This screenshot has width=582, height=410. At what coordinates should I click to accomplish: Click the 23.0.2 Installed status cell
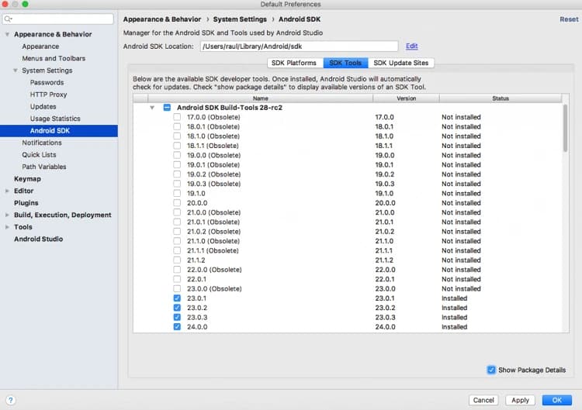[454, 308]
